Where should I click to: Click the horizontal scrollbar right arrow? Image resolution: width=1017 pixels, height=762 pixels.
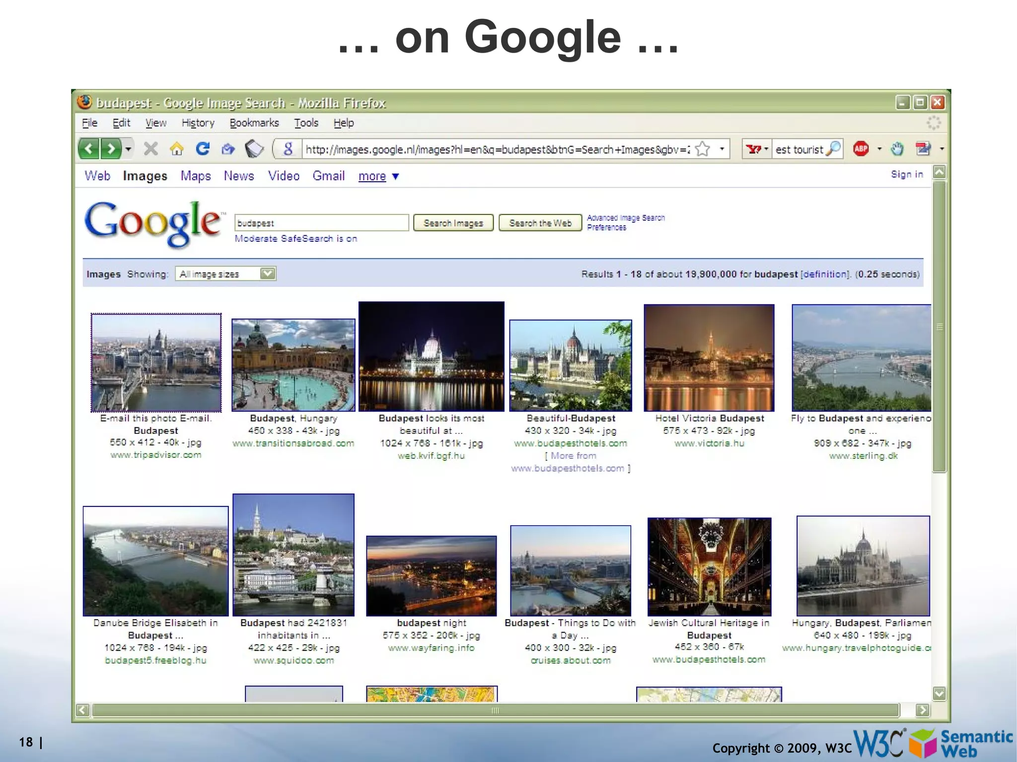pos(923,710)
